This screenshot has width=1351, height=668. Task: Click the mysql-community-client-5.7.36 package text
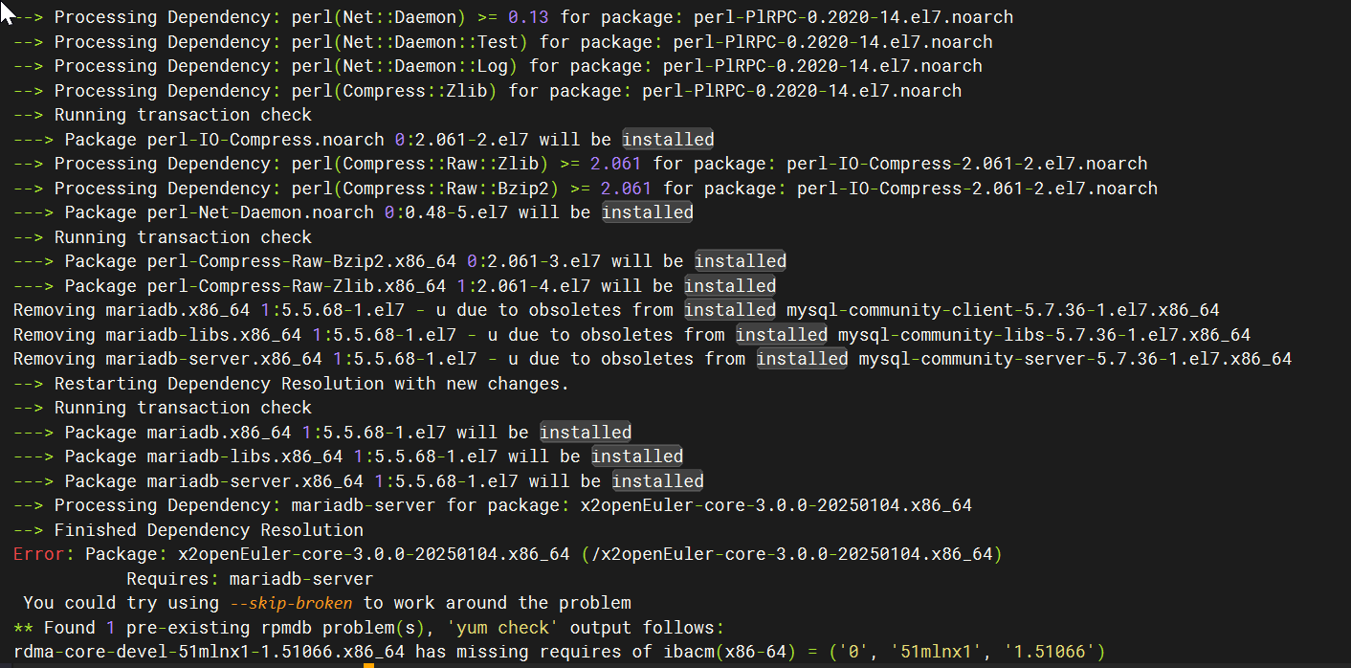click(1003, 310)
